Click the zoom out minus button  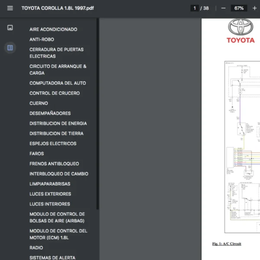coord(223,8)
